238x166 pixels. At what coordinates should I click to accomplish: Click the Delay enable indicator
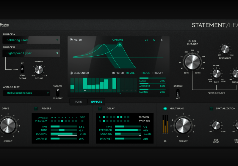(x=101, y=108)
